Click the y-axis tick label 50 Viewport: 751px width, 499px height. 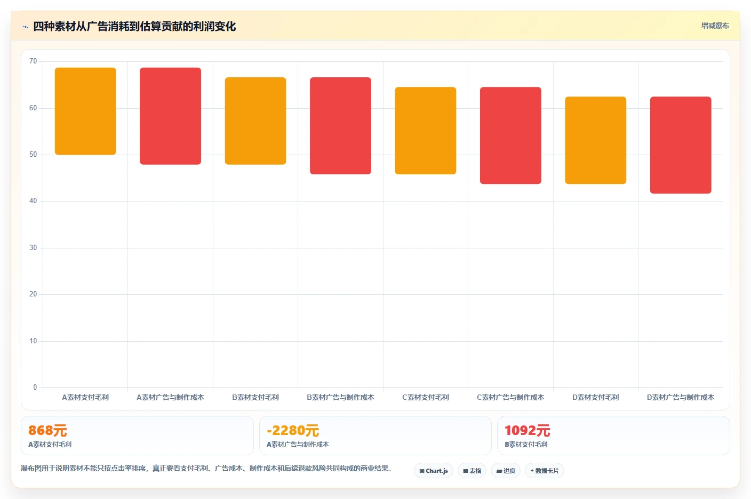33,155
